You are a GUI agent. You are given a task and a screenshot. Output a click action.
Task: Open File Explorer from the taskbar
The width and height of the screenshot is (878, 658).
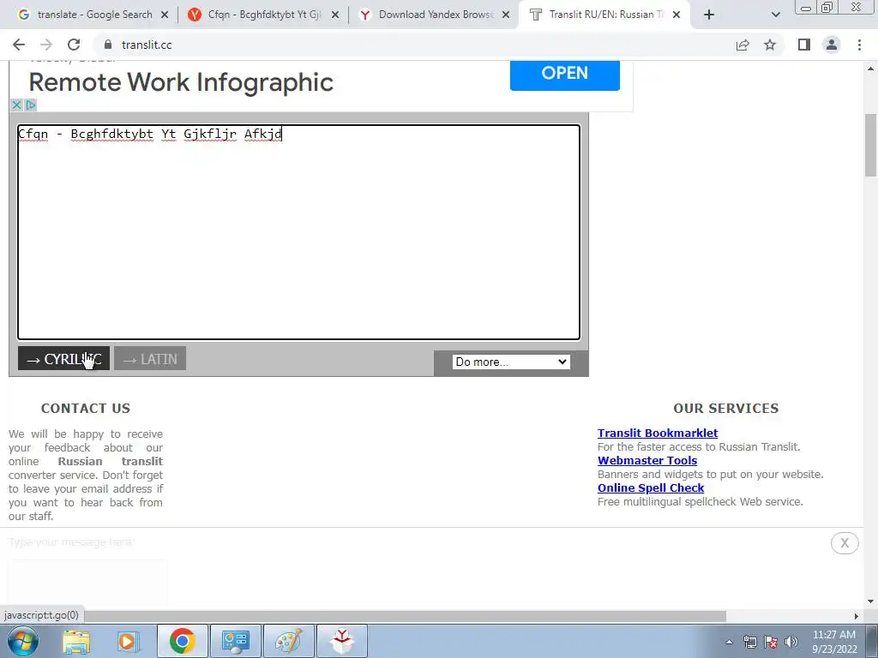pos(76,641)
